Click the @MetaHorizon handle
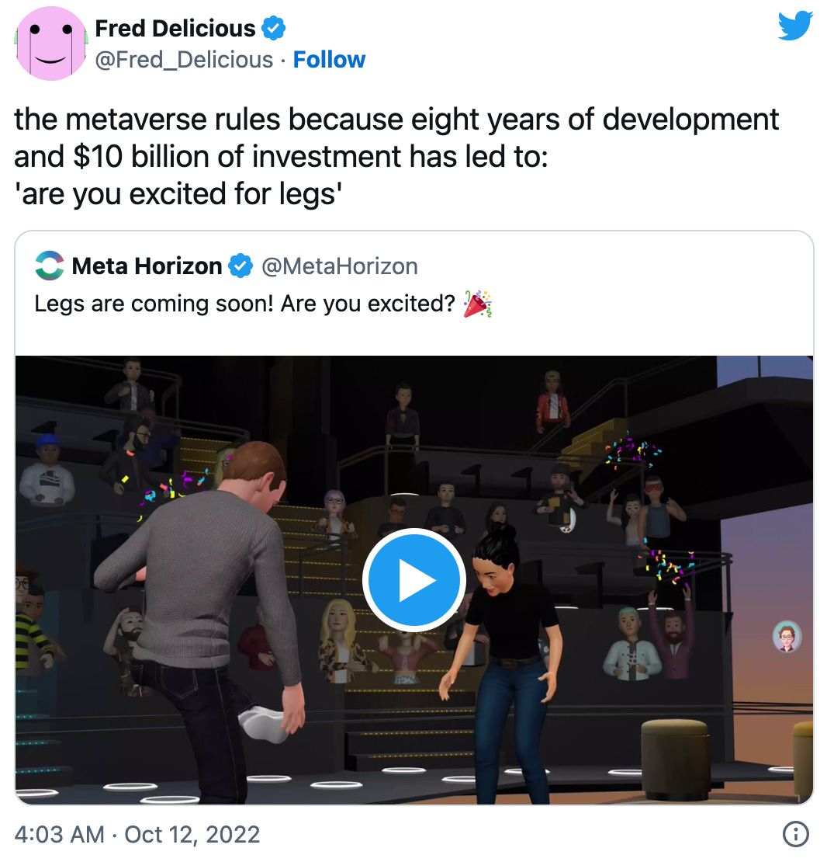The width and height of the screenshot is (827, 862). [340, 266]
